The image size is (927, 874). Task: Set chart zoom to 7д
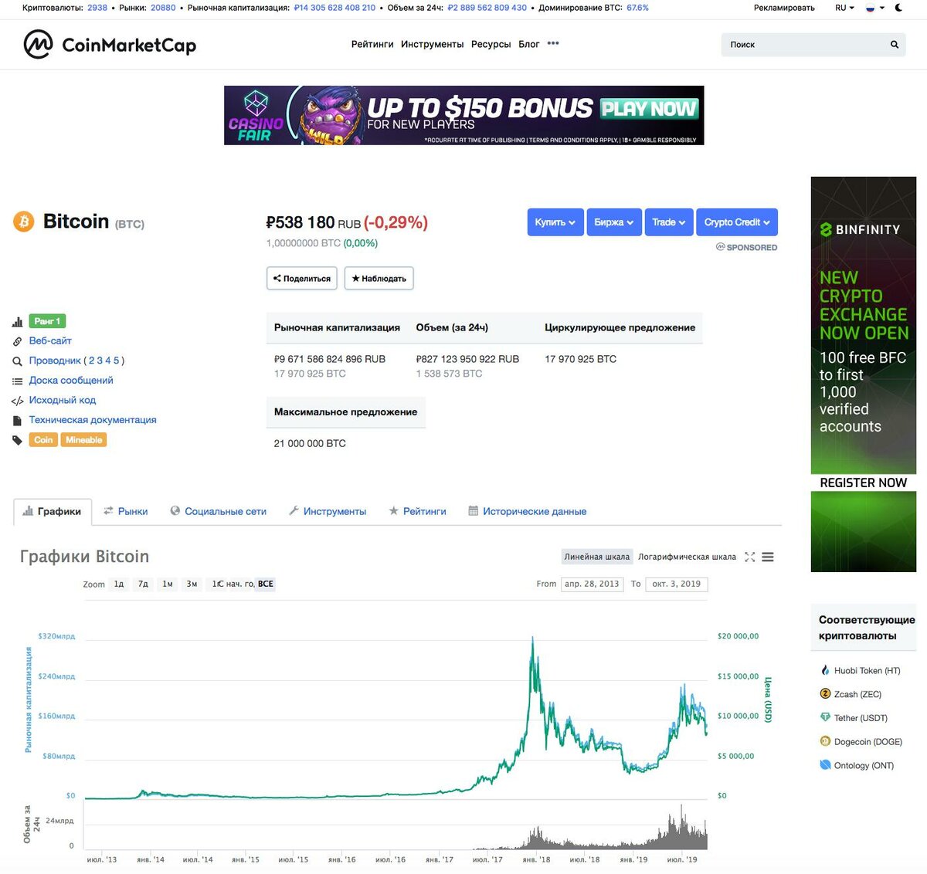(x=143, y=584)
